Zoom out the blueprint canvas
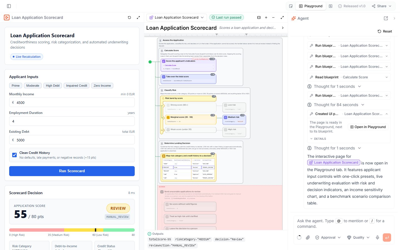 coord(273,17)
